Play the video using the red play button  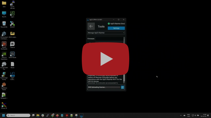coord(105,59)
